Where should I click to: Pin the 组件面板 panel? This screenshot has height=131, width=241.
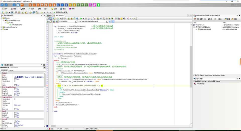(237, 78)
